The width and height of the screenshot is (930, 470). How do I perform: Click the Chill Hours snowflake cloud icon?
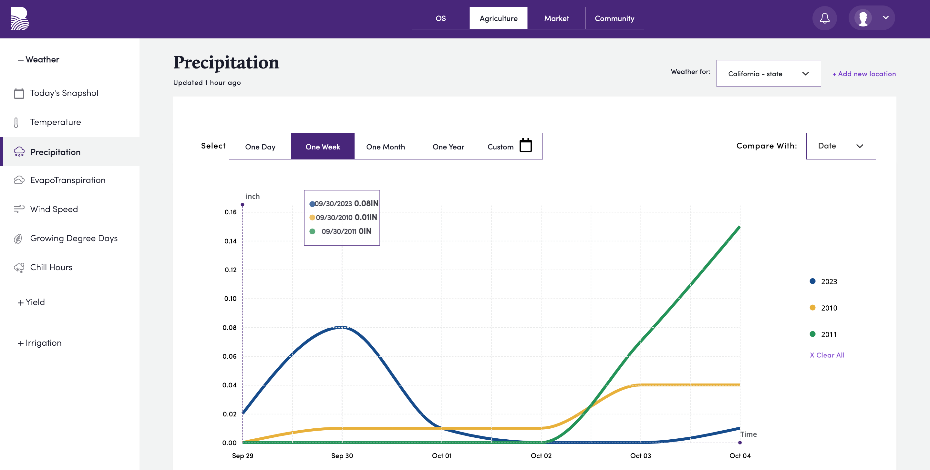pos(19,268)
